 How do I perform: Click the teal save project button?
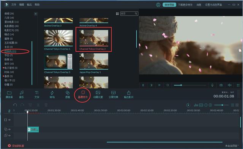point(169,5)
